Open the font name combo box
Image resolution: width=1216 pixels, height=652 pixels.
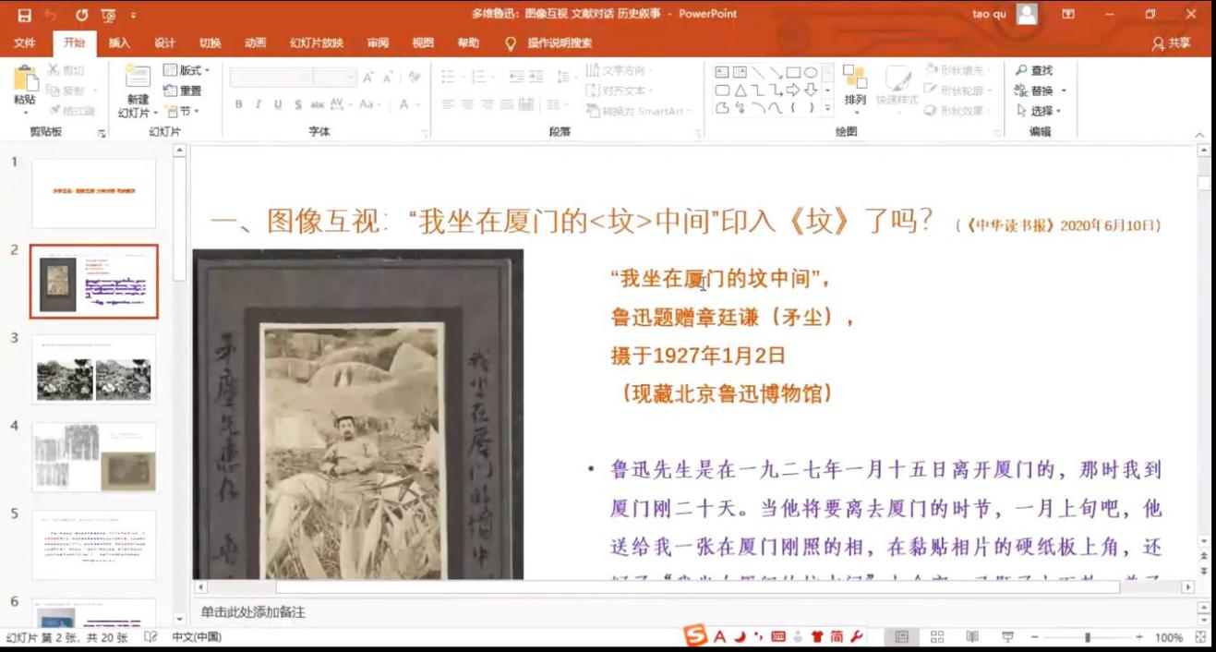pos(271,78)
